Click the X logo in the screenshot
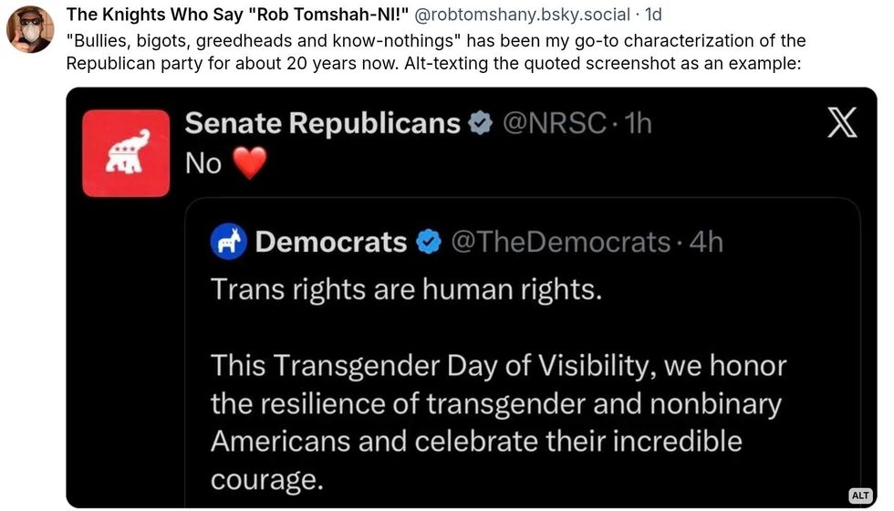This screenshot has height=511, width=894. [x=841, y=122]
